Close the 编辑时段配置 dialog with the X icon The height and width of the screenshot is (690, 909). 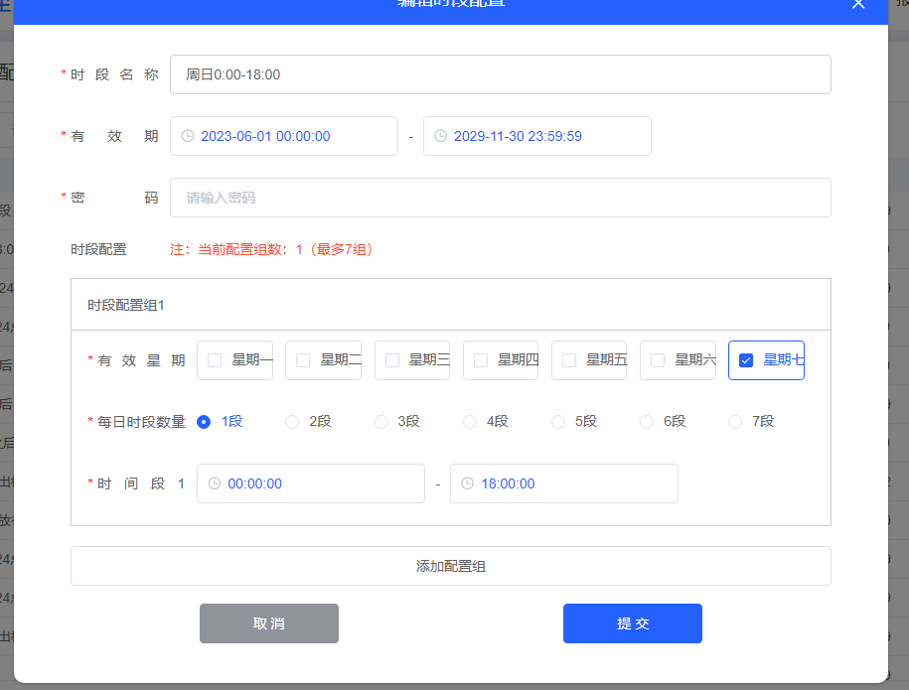coord(858,5)
